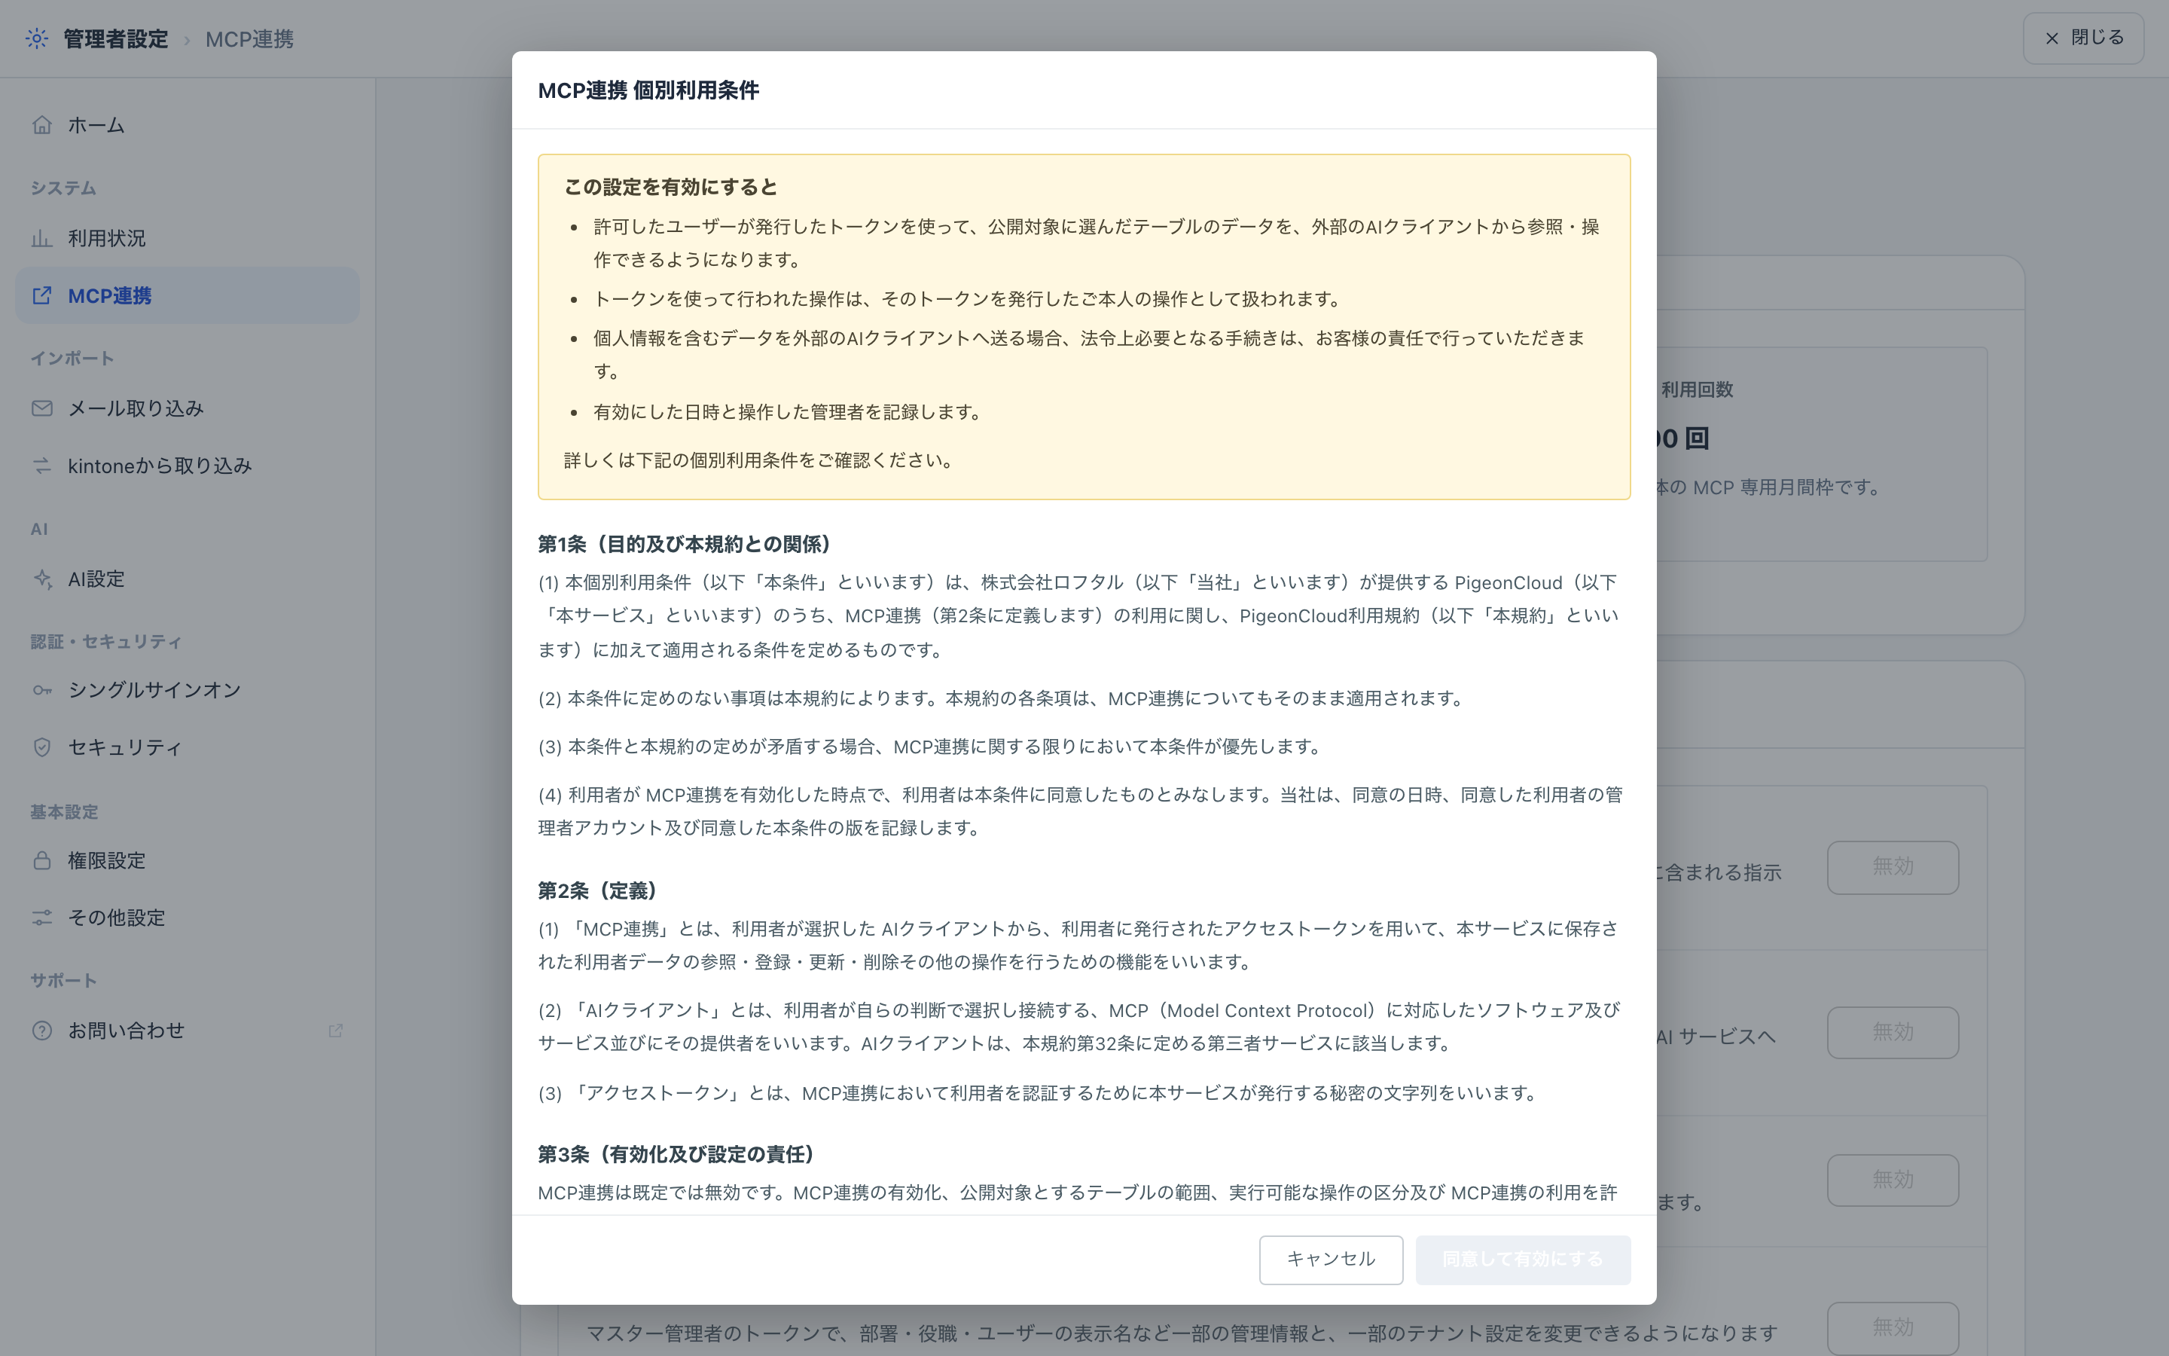Click the 利用状況 bar chart icon
The height and width of the screenshot is (1356, 2169).
click(x=42, y=237)
